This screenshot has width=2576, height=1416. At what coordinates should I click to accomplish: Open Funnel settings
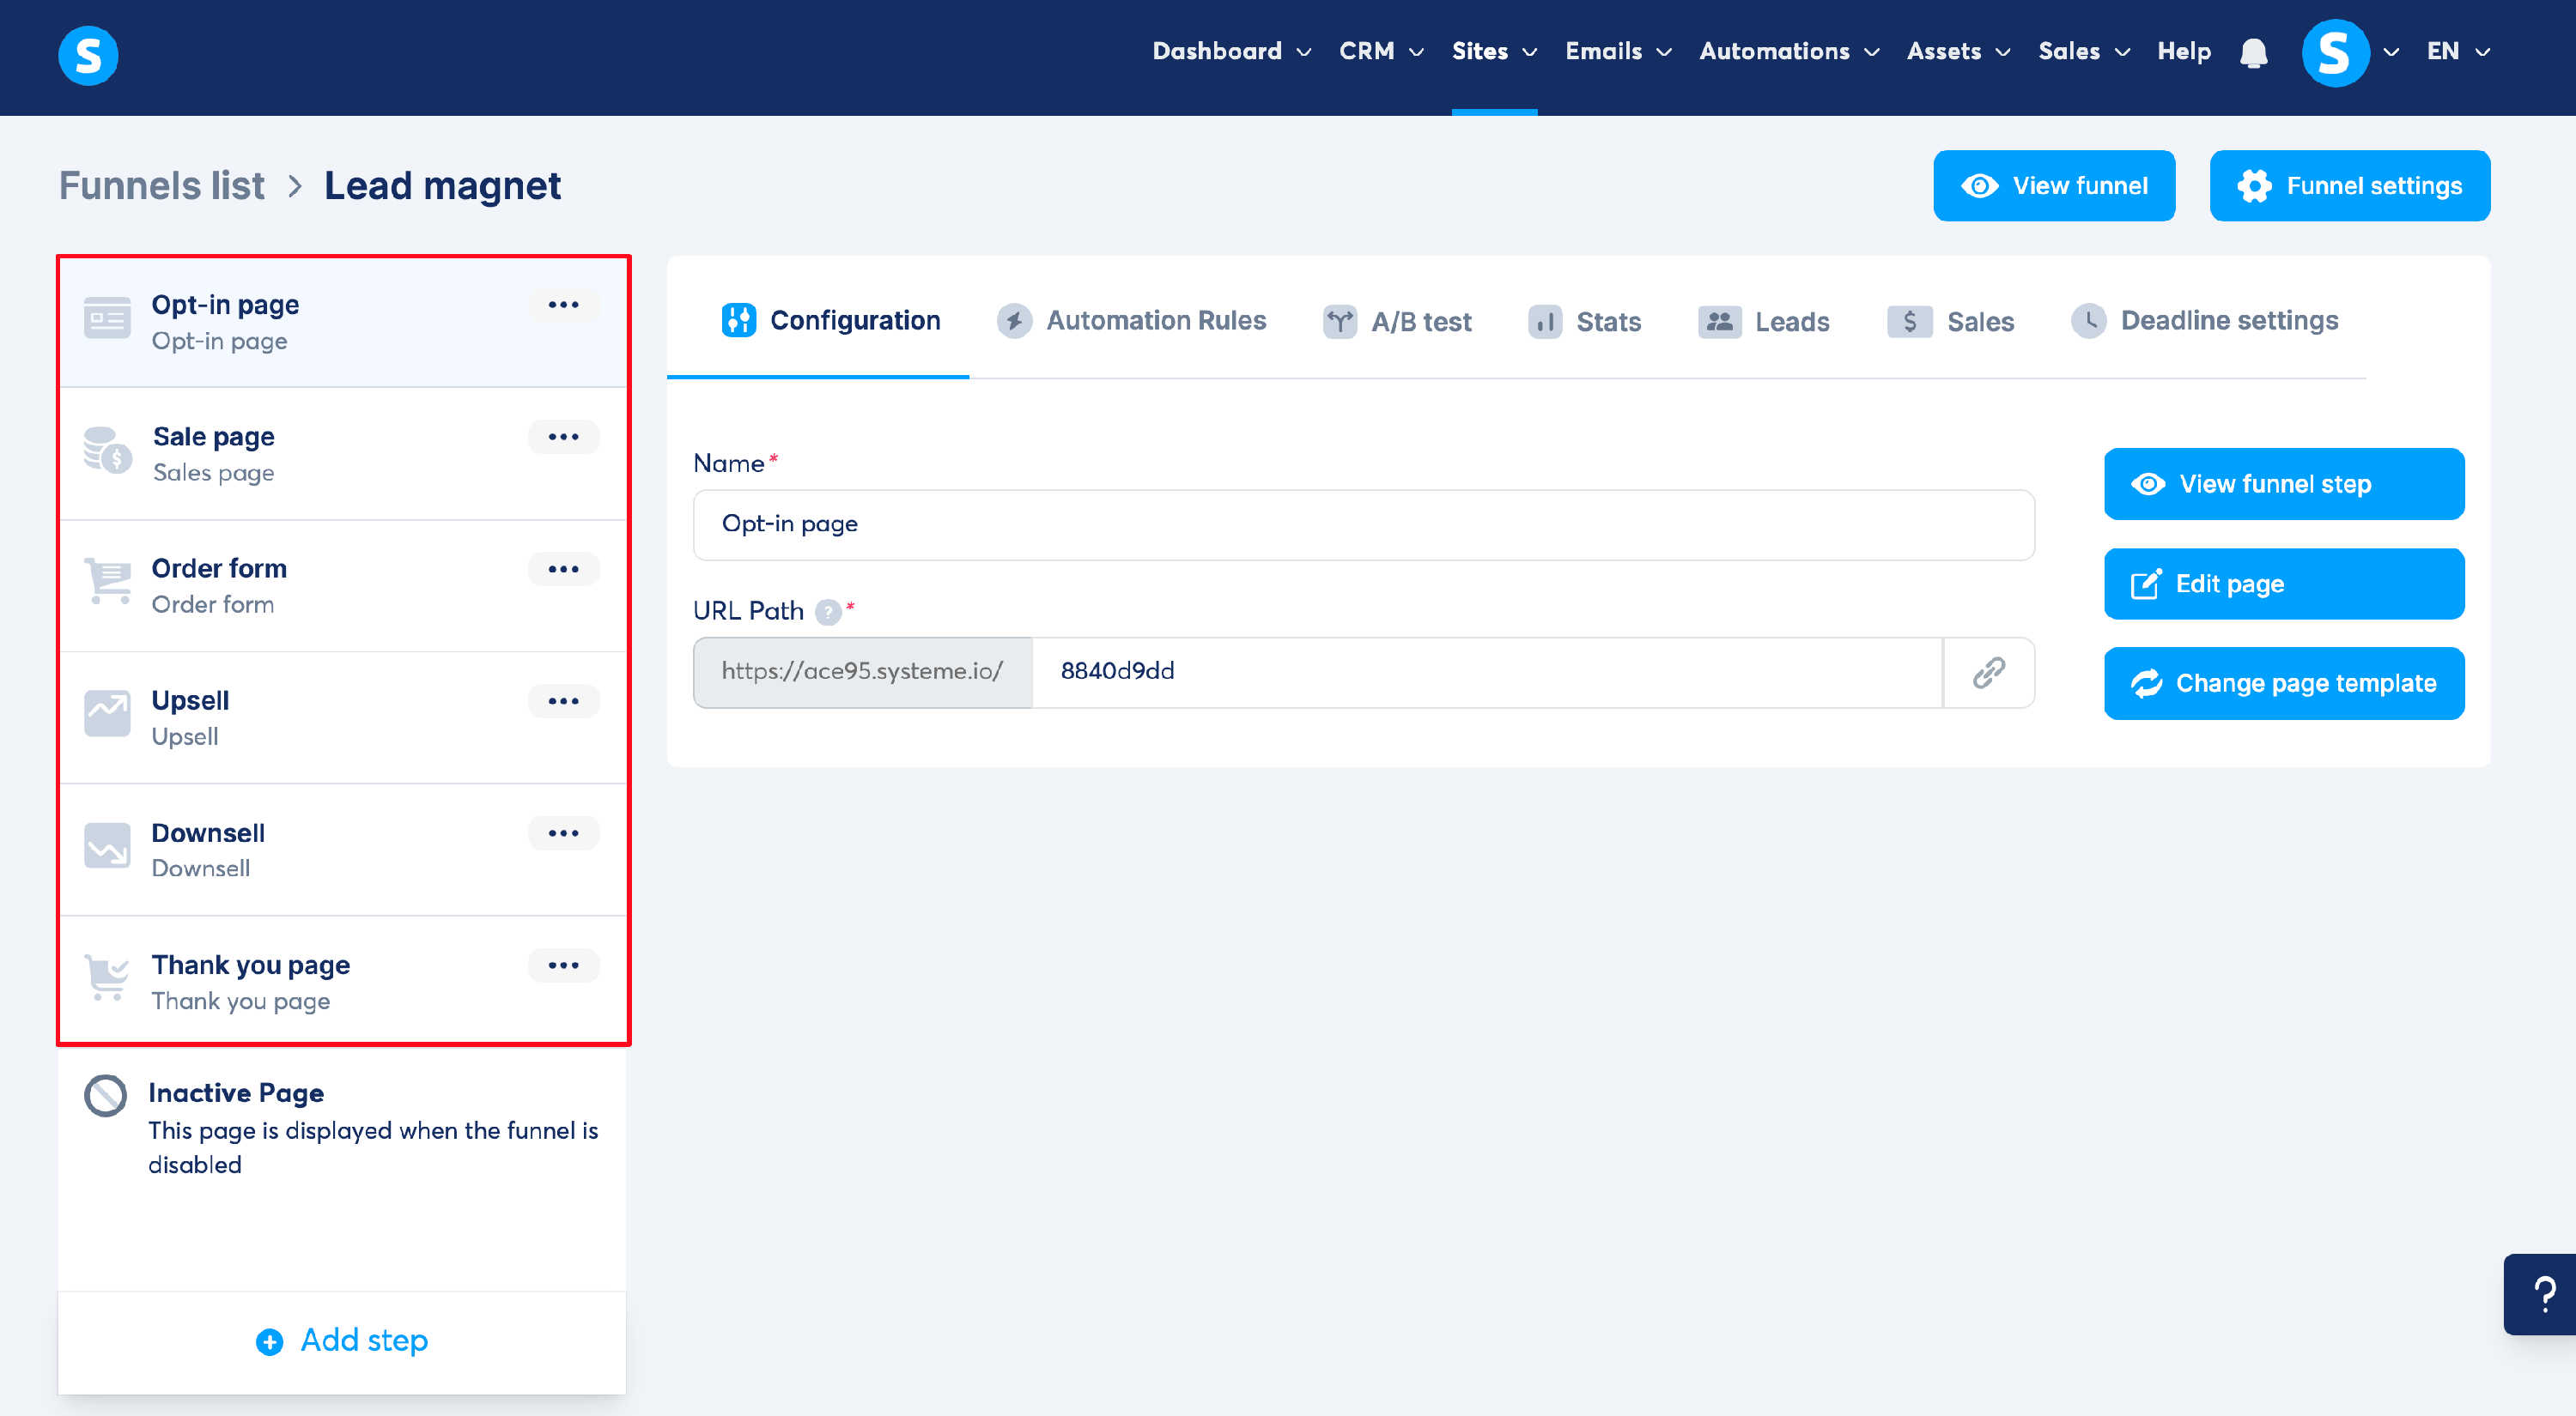(x=2349, y=185)
